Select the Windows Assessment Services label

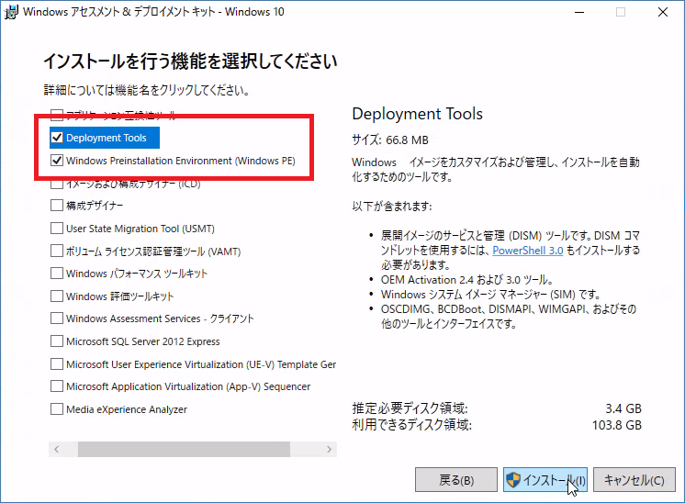coord(160,319)
